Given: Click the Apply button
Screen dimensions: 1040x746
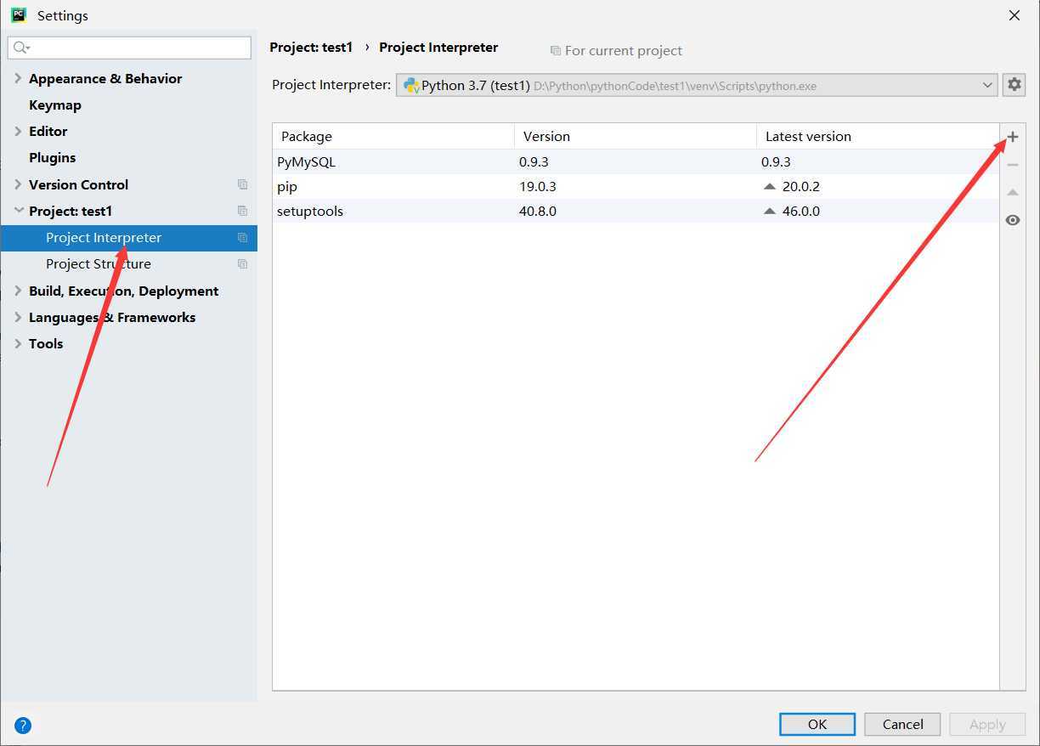Looking at the screenshot, I should [x=987, y=724].
